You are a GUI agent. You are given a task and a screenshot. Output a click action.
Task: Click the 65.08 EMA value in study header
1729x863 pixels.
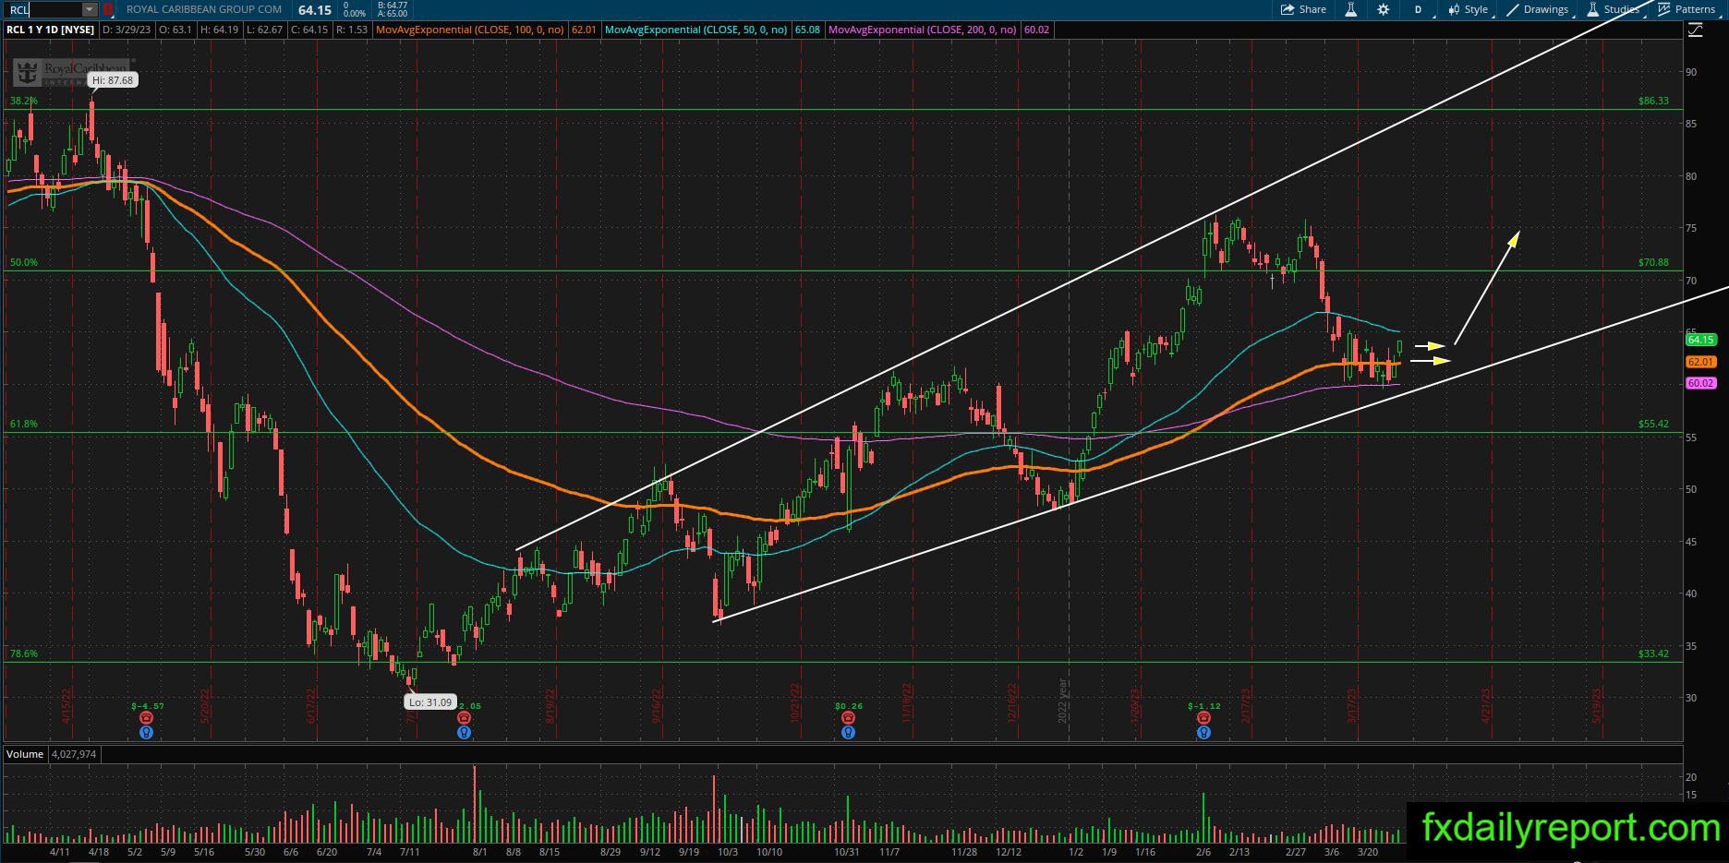tap(807, 30)
